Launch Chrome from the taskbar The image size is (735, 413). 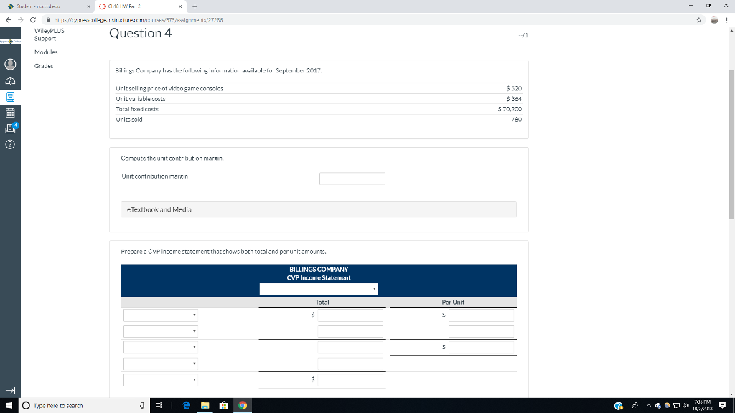(x=242, y=405)
